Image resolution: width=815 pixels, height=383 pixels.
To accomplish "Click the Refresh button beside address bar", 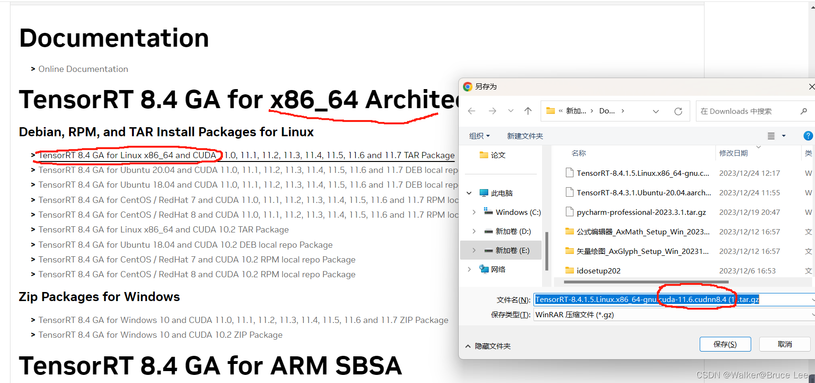I will (x=678, y=111).
